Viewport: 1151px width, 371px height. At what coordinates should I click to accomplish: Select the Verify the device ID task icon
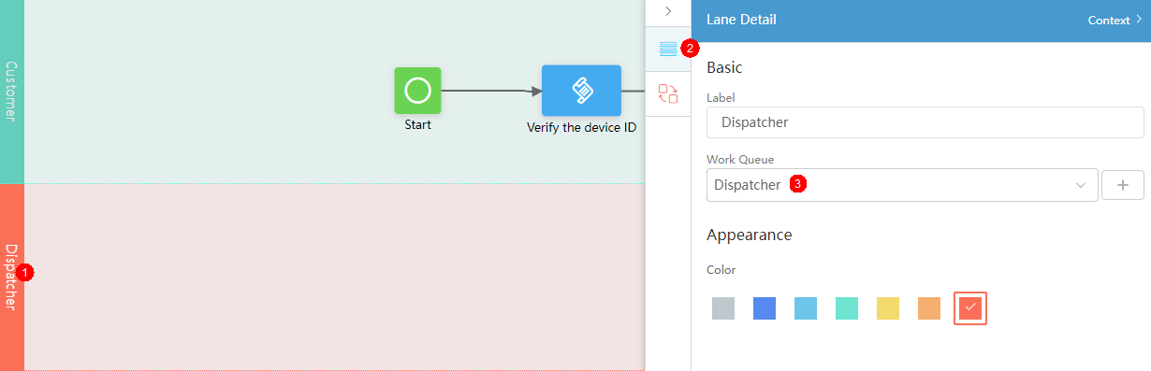pos(581,91)
